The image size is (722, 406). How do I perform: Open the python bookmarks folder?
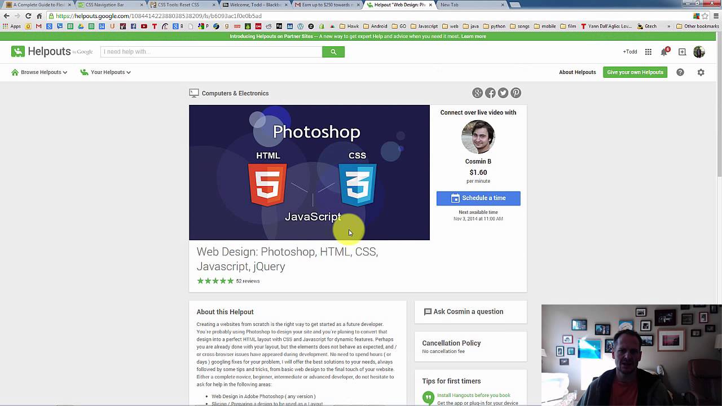(494, 26)
